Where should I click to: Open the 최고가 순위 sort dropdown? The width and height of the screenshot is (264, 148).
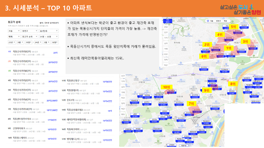(30, 37)
